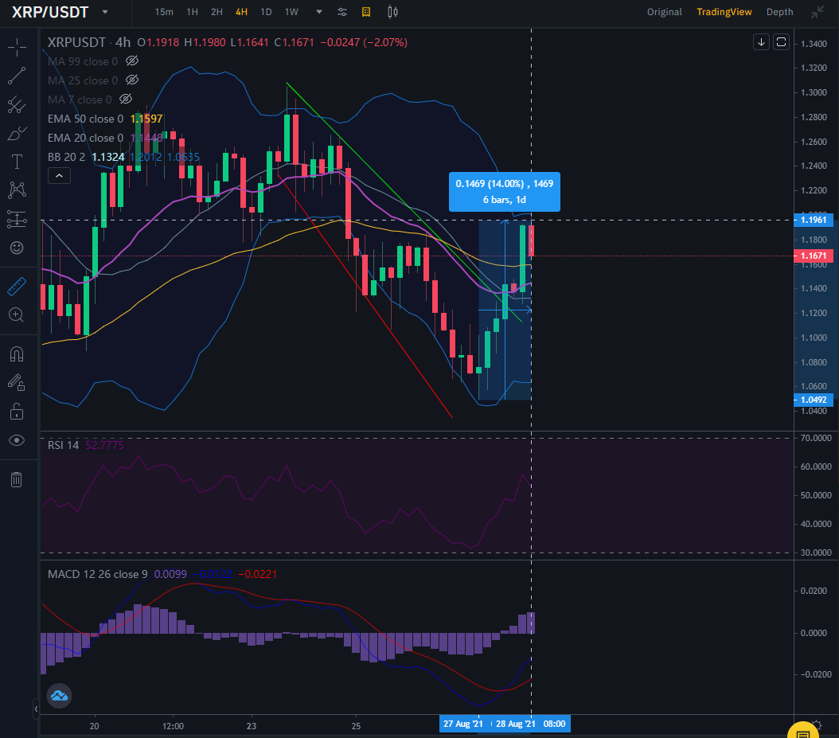The width and height of the screenshot is (839, 738).
Task: Open the Depth chart tab
Action: click(779, 12)
